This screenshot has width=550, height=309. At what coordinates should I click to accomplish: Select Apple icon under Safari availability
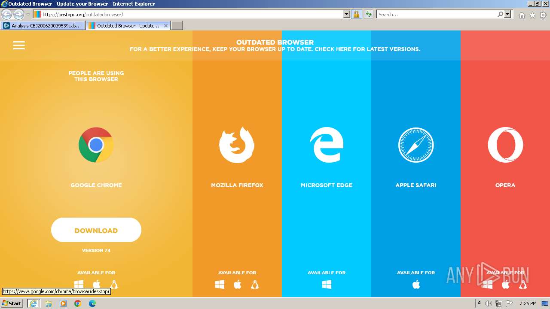[416, 284]
